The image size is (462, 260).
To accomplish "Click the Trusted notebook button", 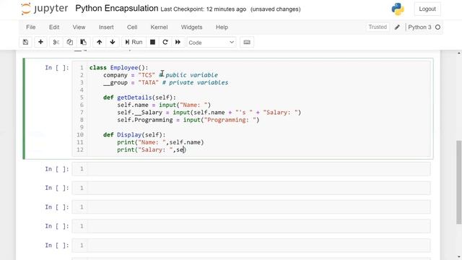I will (378, 27).
